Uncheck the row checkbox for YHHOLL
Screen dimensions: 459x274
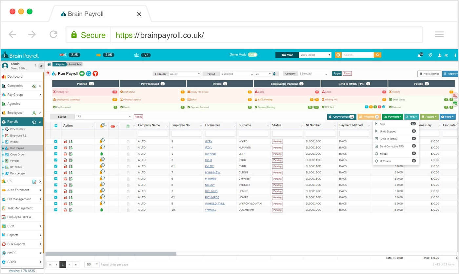(x=56, y=210)
